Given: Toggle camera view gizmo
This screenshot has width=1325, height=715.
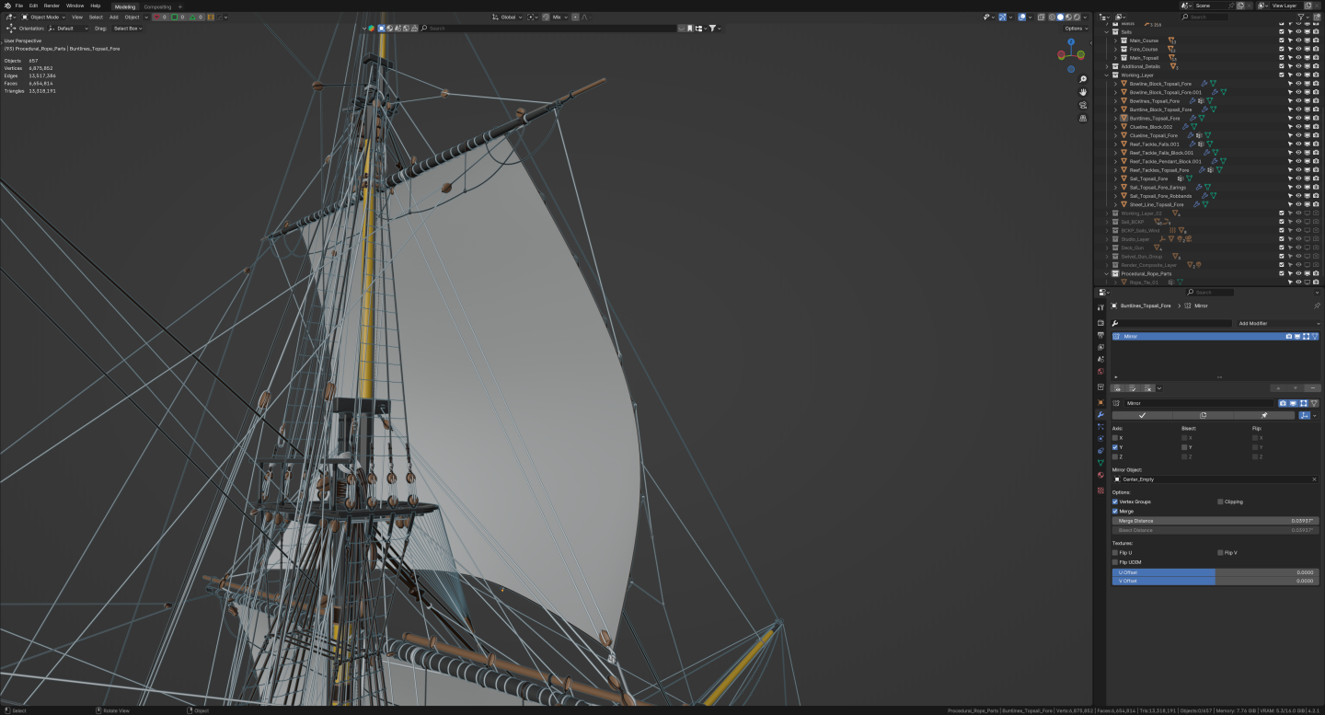Looking at the screenshot, I should point(1083,105).
